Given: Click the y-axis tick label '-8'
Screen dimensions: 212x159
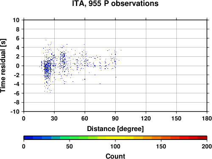Looking at the screenshot, I should click(17, 103).
